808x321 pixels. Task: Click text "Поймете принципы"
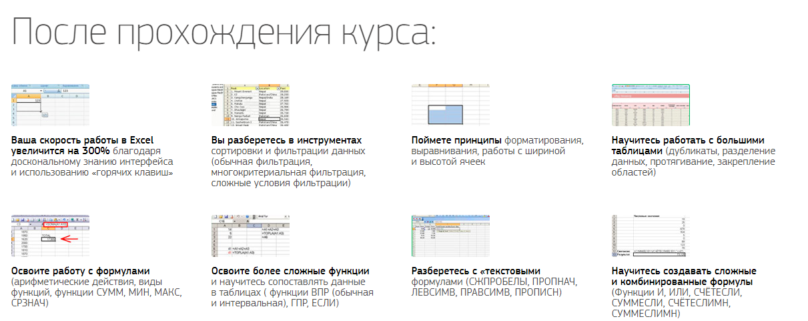pyautogui.click(x=457, y=140)
